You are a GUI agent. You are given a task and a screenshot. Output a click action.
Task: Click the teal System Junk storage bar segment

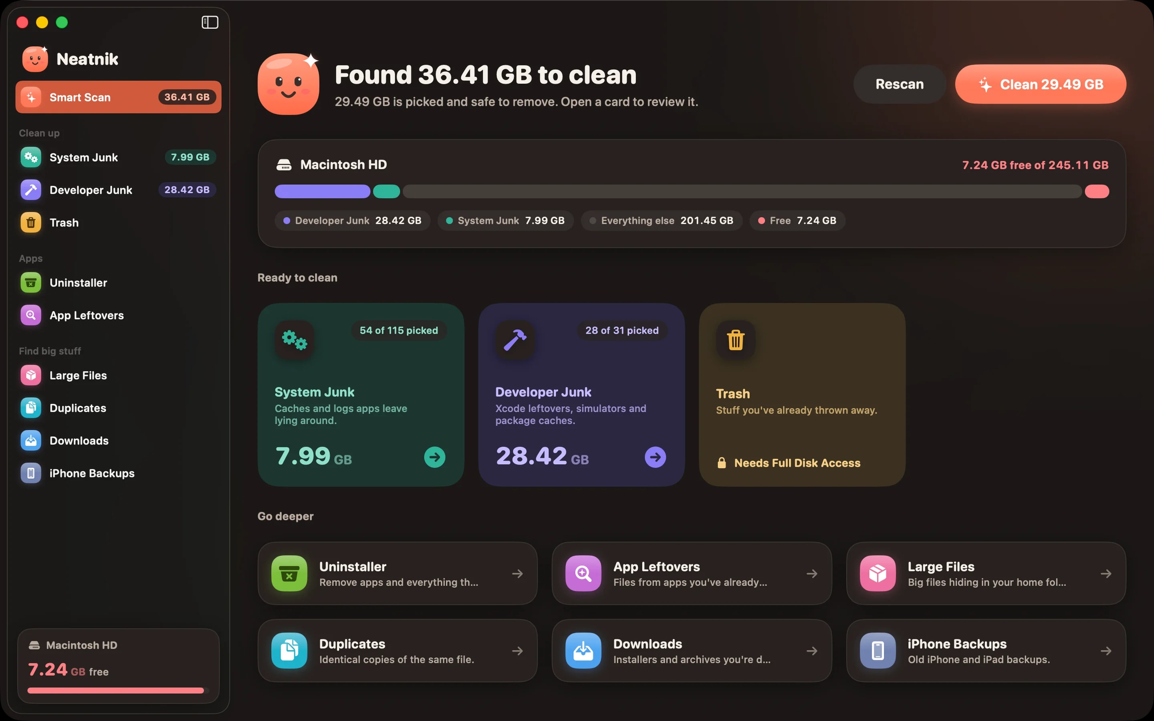[x=386, y=191]
